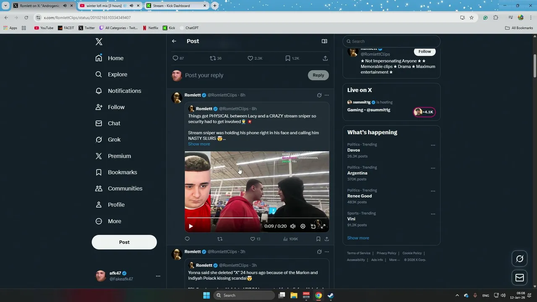This screenshot has width=537, height=302.
Task: Open more options for Argentina trend
Action: pyautogui.click(x=433, y=168)
